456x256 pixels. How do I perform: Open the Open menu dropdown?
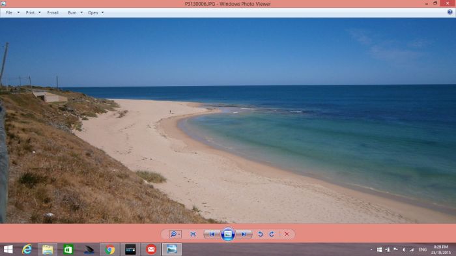[96, 13]
